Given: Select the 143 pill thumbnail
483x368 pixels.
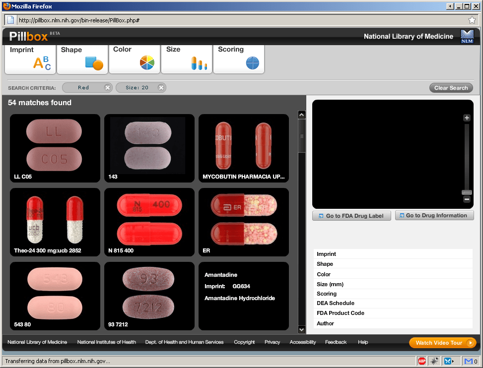Looking at the screenshot, I should tap(149, 148).
